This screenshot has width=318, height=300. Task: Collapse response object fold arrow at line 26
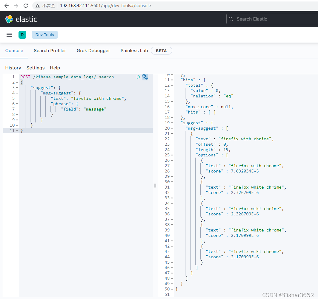coord(172,161)
